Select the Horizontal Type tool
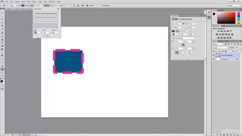This screenshot has width=242, height=136. pos(2,63)
